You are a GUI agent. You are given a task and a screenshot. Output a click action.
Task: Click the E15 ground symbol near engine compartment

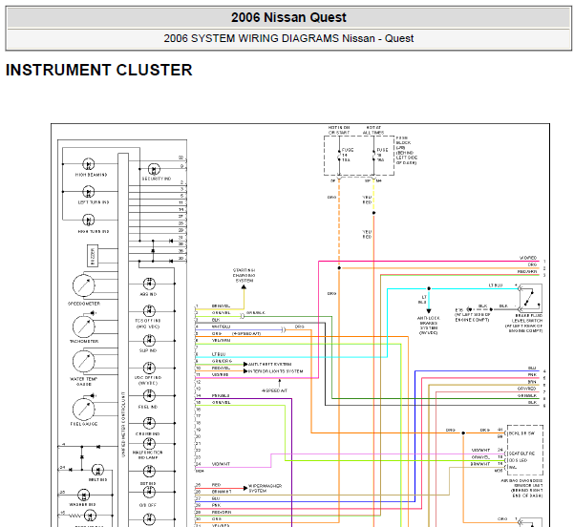click(x=470, y=309)
